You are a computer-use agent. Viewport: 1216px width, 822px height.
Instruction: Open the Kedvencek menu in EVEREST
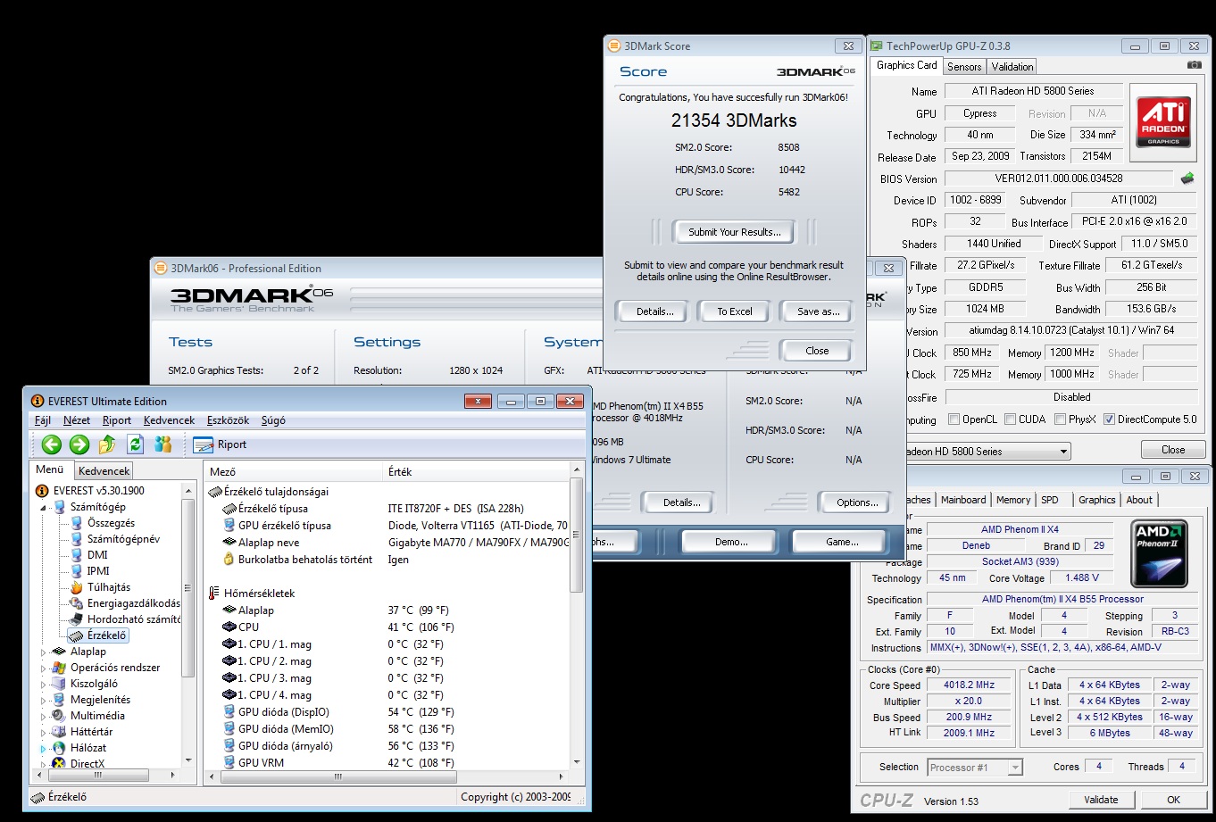click(x=169, y=420)
